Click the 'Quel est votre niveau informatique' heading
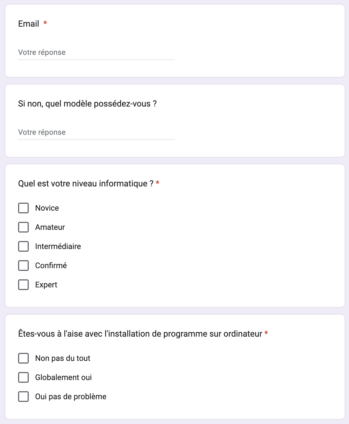Screen dimensions: 349x424 [x=86, y=184]
